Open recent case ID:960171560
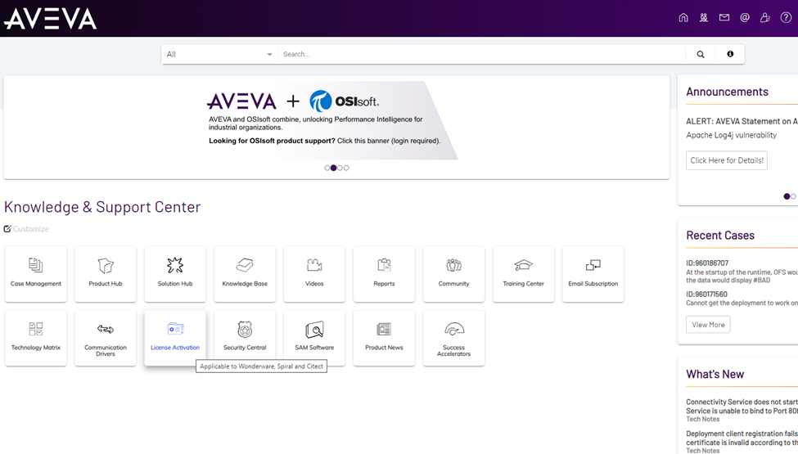Viewport: 798px width, 454px height. (706, 294)
